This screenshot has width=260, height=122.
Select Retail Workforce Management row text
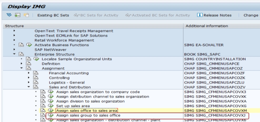coord(64,40)
